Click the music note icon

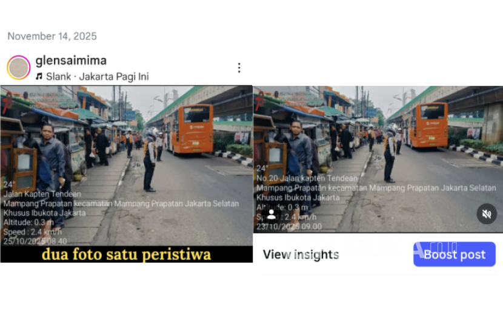[39, 77]
